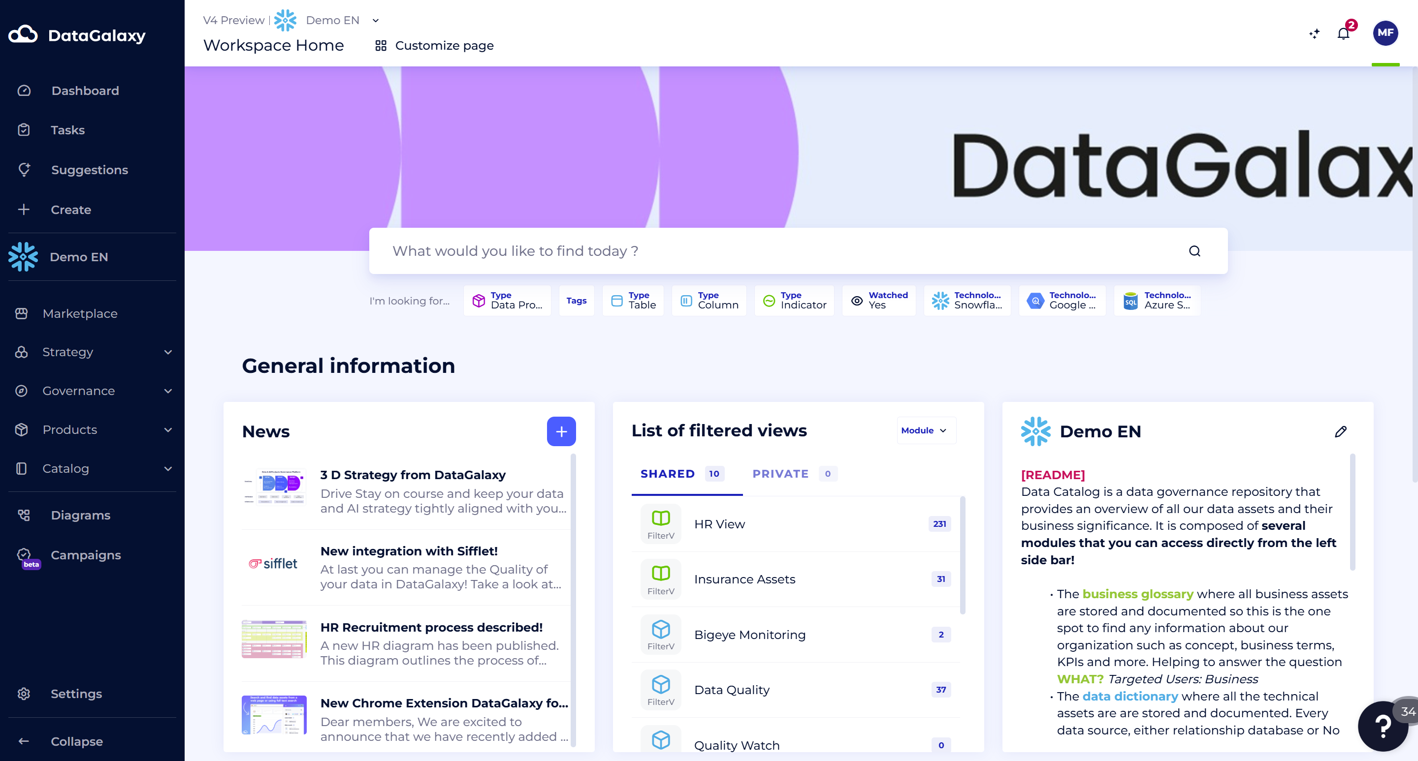
Task: Focus the 'What would you like to find' search field
Action: point(798,251)
